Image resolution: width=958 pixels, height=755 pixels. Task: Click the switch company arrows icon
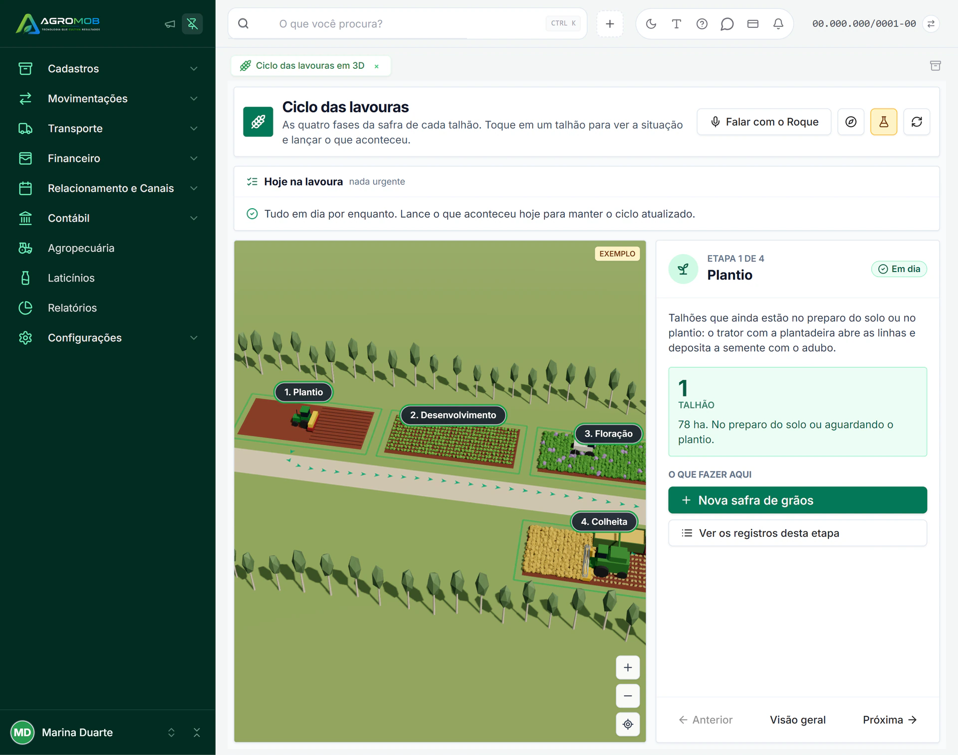931,23
